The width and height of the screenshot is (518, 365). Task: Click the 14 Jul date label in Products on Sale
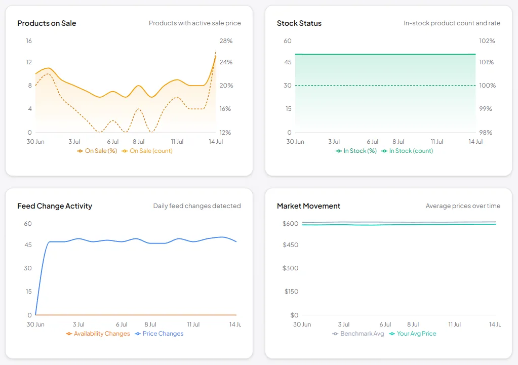click(x=216, y=142)
